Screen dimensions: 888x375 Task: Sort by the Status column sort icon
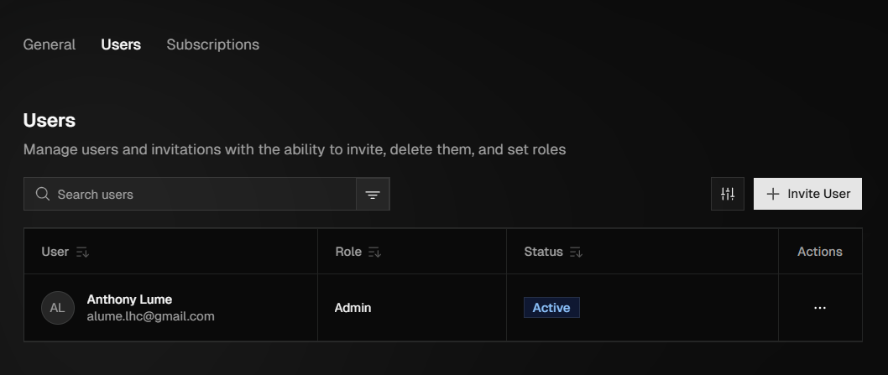pos(576,252)
